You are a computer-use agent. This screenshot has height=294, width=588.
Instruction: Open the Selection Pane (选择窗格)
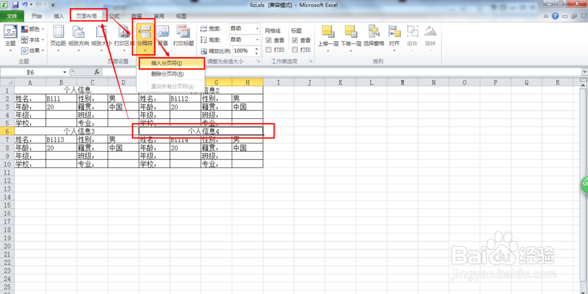coord(373,36)
